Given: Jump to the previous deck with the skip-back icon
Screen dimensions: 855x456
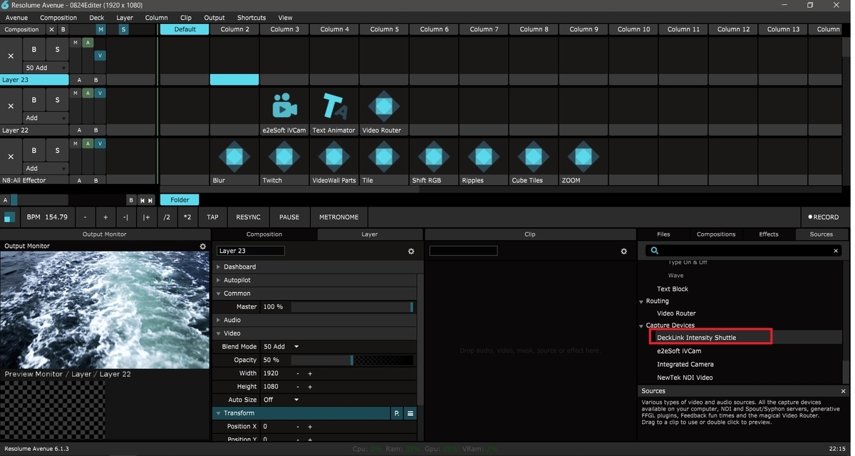Looking at the screenshot, I should pyautogui.click(x=142, y=201).
